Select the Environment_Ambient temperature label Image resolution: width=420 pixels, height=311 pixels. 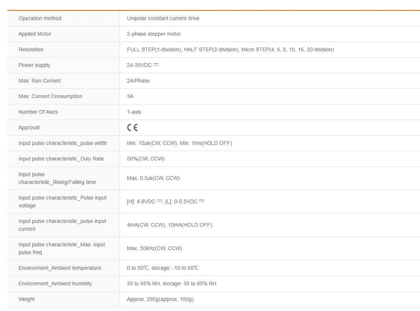60,268
